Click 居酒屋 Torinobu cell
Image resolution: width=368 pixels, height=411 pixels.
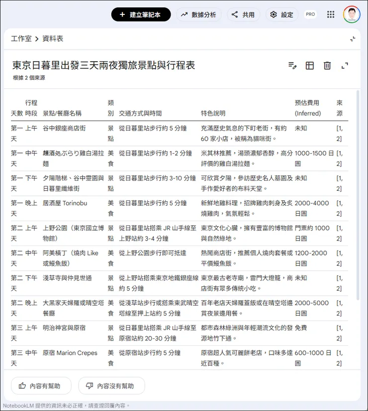65,203
